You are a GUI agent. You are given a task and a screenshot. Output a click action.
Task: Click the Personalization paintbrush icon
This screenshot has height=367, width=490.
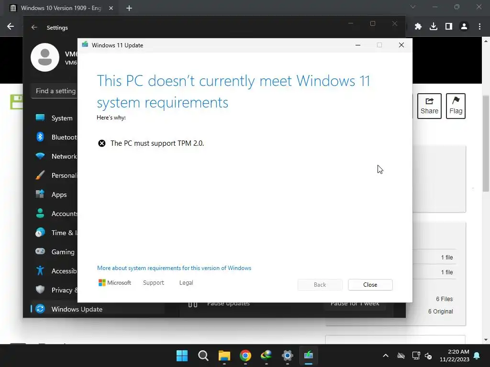[x=40, y=175]
